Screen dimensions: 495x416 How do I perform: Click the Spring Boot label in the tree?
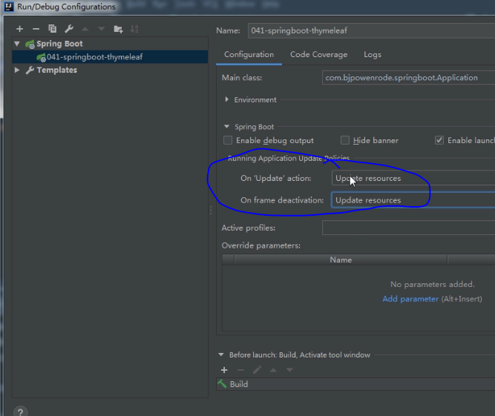tap(59, 44)
